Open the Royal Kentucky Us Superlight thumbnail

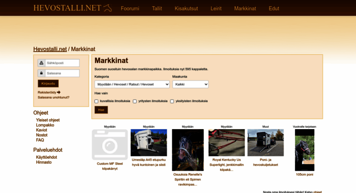click(x=227, y=143)
